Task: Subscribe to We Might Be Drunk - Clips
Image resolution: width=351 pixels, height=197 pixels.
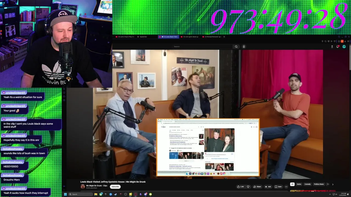Action: (115, 187)
